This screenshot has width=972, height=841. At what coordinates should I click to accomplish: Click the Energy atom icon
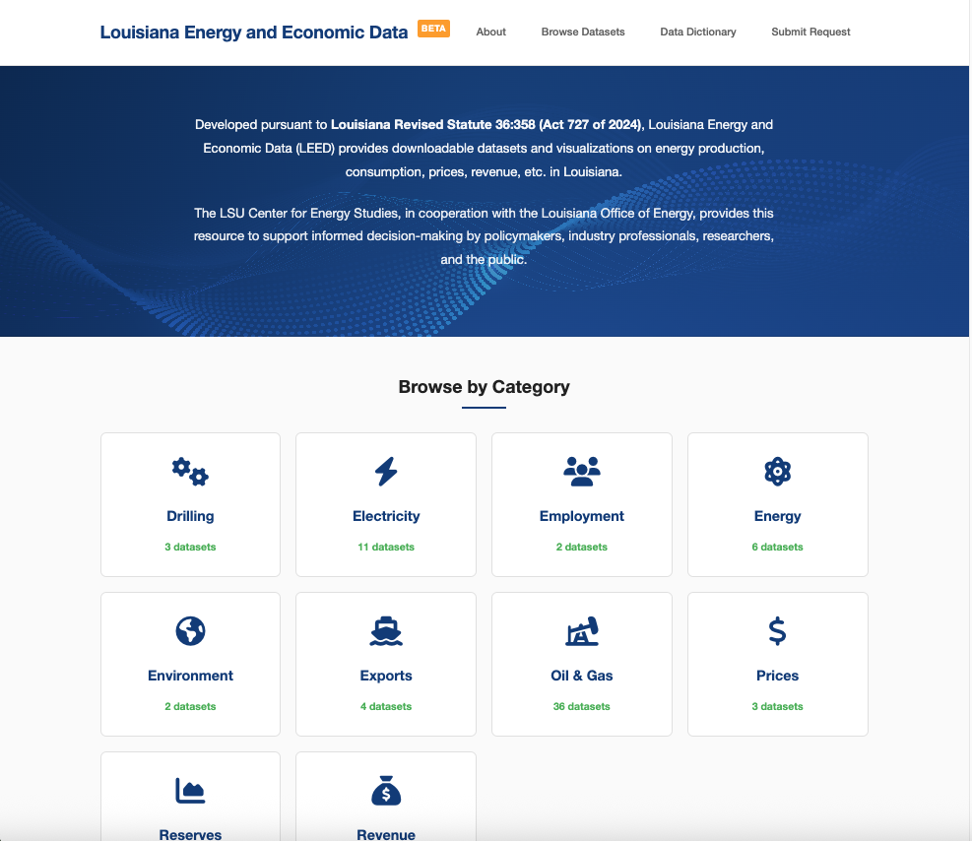(777, 472)
